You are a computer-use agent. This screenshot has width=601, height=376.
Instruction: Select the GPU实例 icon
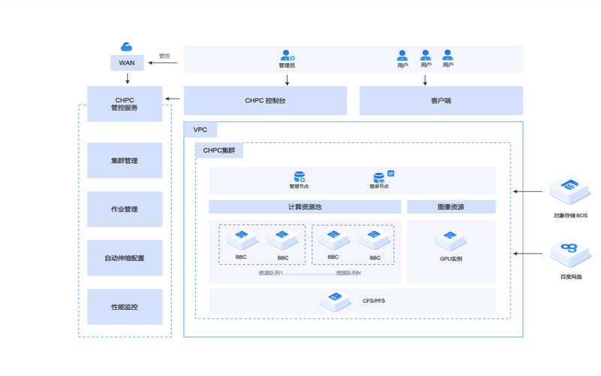click(451, 241)
